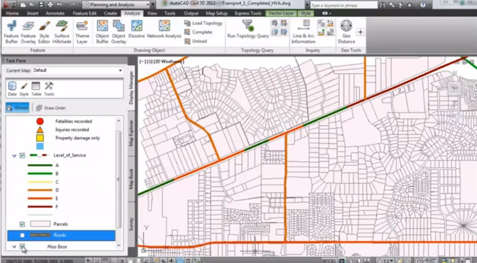Click Unload topology button
Image resolution: width=477 pixels, height=263 pixels.
pyautogui.click(x=196, y=41)
